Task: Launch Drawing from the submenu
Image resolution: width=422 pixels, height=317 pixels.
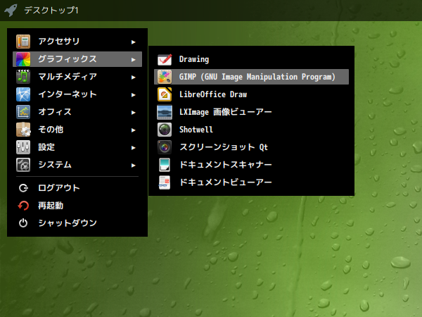Action: tap(251, 59)
